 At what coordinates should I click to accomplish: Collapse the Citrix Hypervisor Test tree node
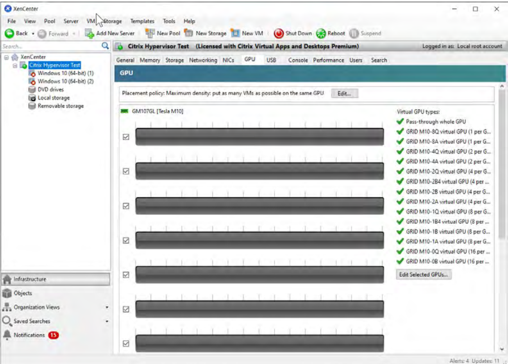tap(15, 65)
